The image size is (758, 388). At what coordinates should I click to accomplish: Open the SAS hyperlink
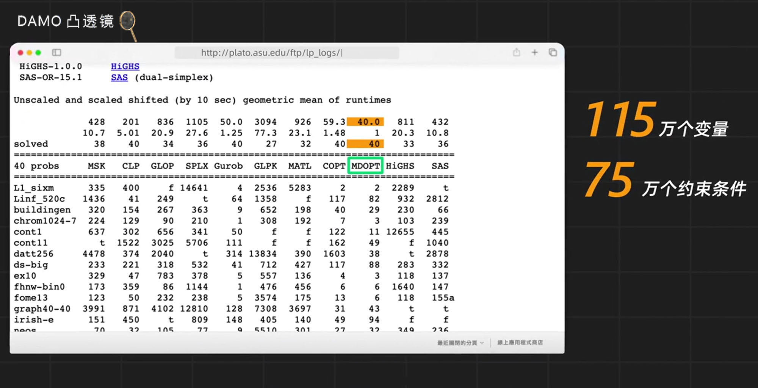tap(119, 77)
